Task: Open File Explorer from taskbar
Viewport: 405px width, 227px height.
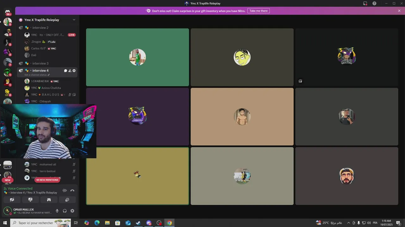Action: pos(107,223)
